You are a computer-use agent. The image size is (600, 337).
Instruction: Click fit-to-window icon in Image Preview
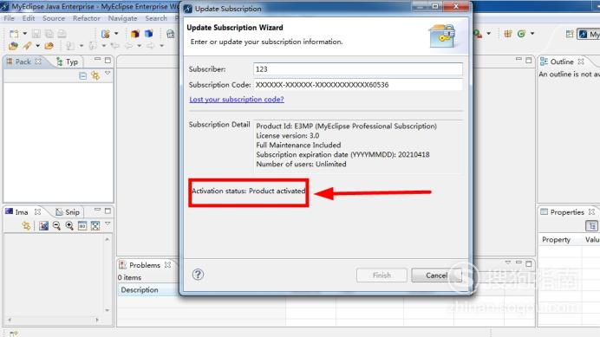click(95, 226)
